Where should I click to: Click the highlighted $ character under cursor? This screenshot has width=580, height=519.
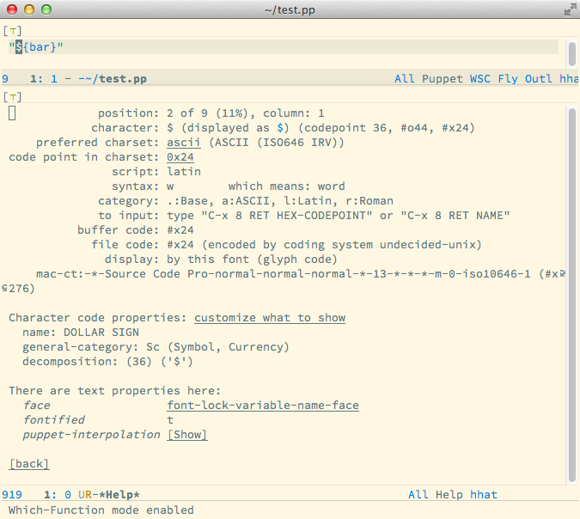pyautogui.click(x=19, y=47)
